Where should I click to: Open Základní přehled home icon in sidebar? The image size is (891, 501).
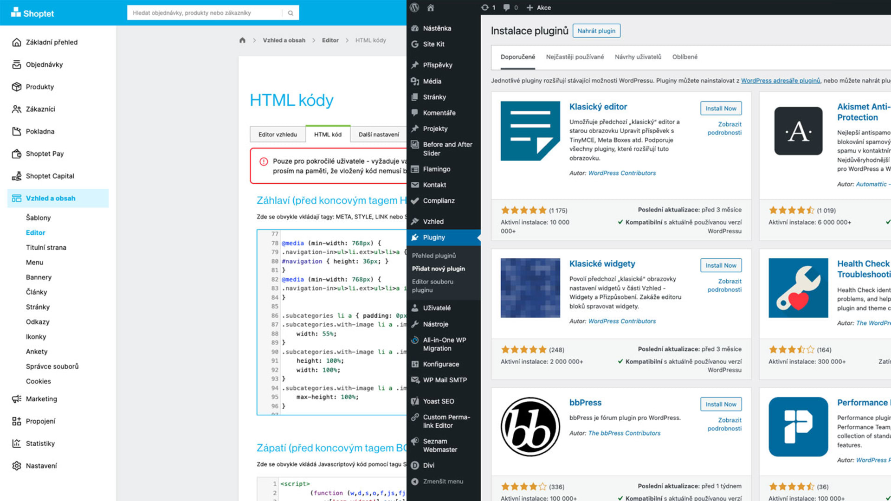(17, 42)
